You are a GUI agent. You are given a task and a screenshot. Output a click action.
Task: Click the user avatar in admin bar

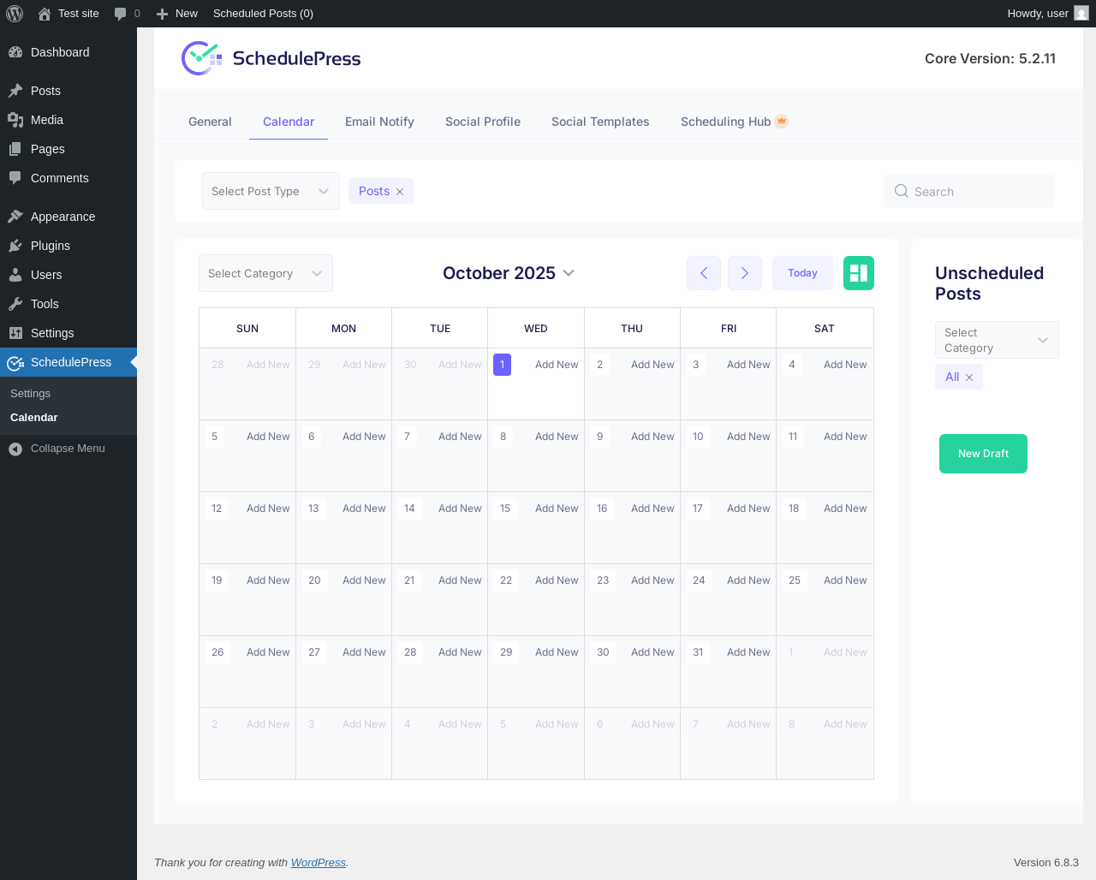tap(1081, 13)
